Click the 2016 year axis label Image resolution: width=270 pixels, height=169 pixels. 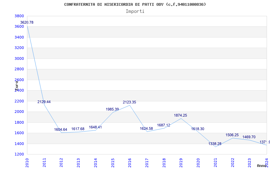click(130, 163)
